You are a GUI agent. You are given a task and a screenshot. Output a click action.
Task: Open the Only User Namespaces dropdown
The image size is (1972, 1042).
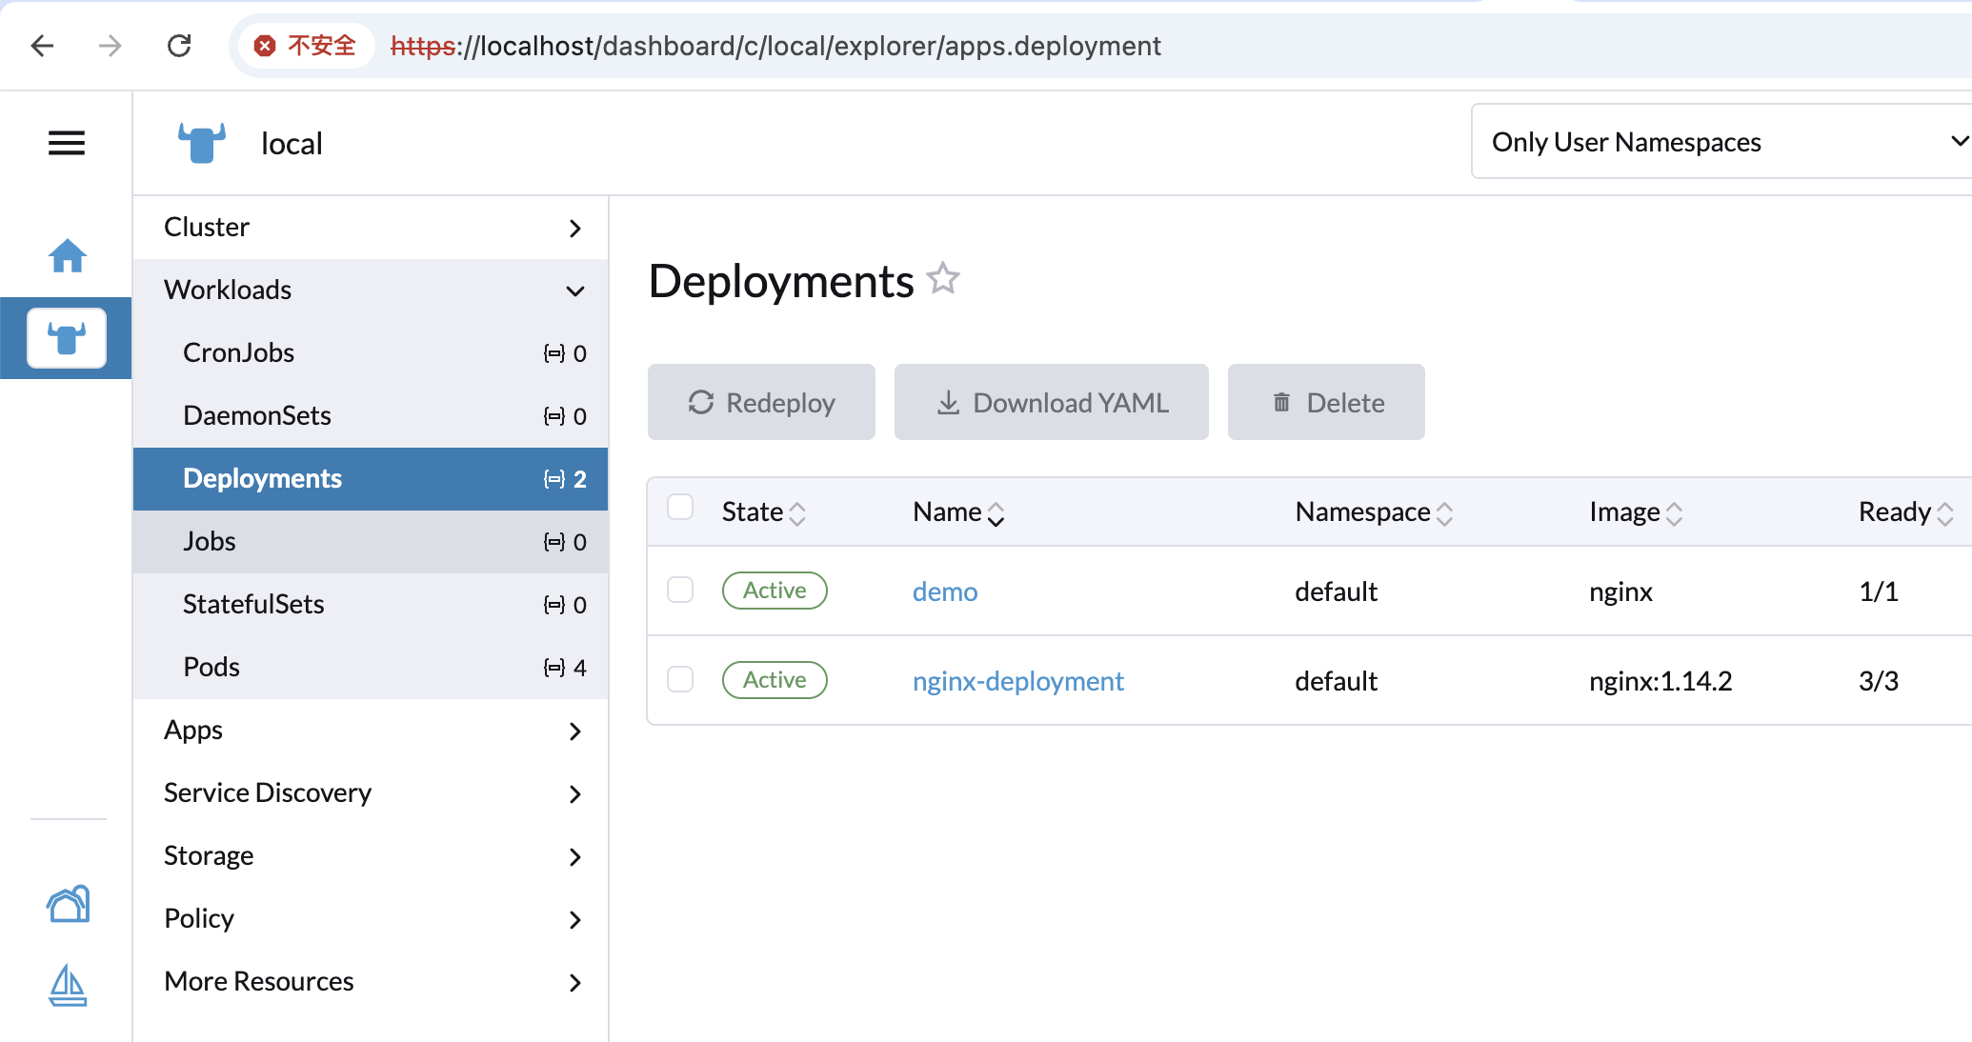tap(1721, 141)
